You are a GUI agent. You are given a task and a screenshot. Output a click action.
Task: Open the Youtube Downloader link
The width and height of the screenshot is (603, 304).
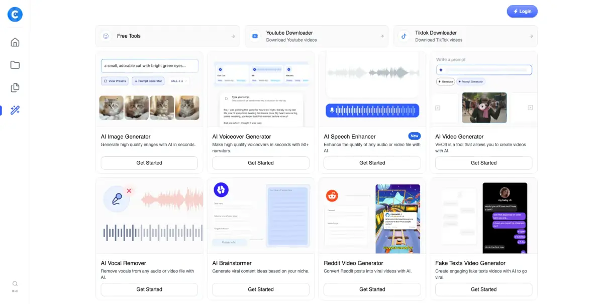pos(317,36)
